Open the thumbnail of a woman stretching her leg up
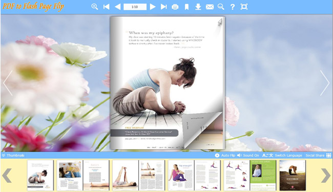 point(126,175)
